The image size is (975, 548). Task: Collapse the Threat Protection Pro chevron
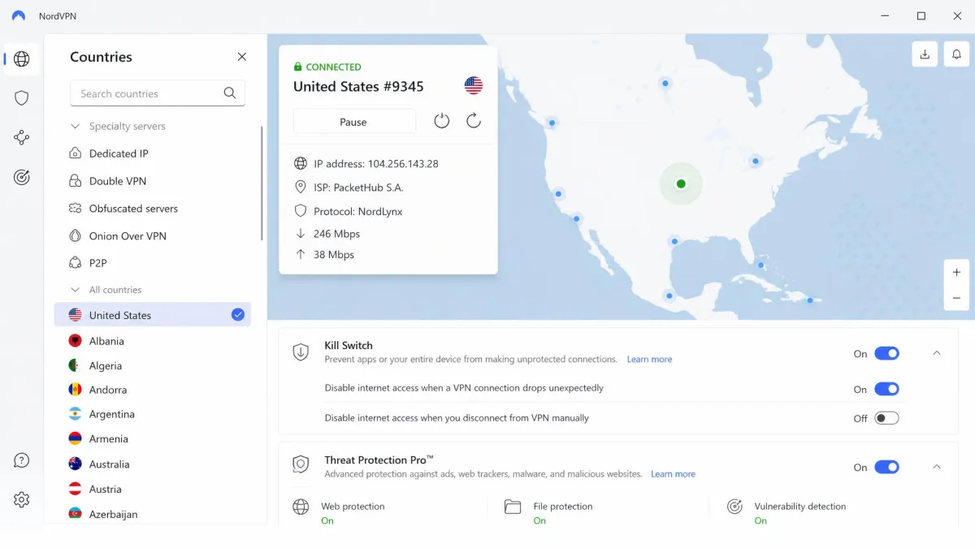coord(937,467)
